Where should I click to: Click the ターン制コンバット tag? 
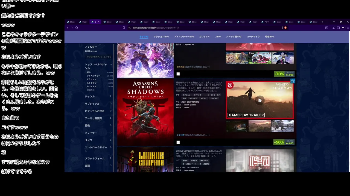click(190, 164)
